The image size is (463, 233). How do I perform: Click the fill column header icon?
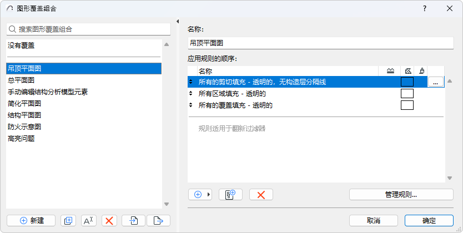tap(408, 71)
